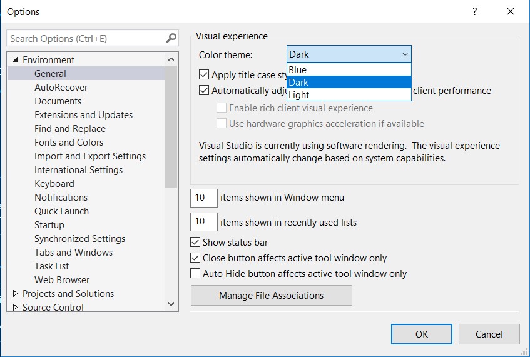530x357 pixels.
Task: Expand the Source Control node
Action: [x=15, y=307]
